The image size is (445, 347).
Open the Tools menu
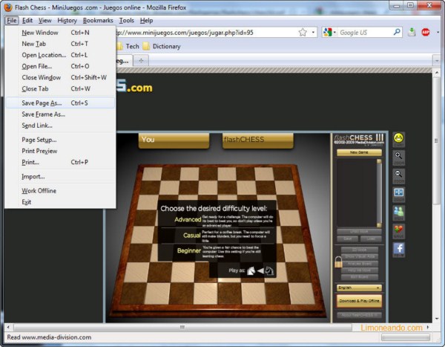(127, 21)
